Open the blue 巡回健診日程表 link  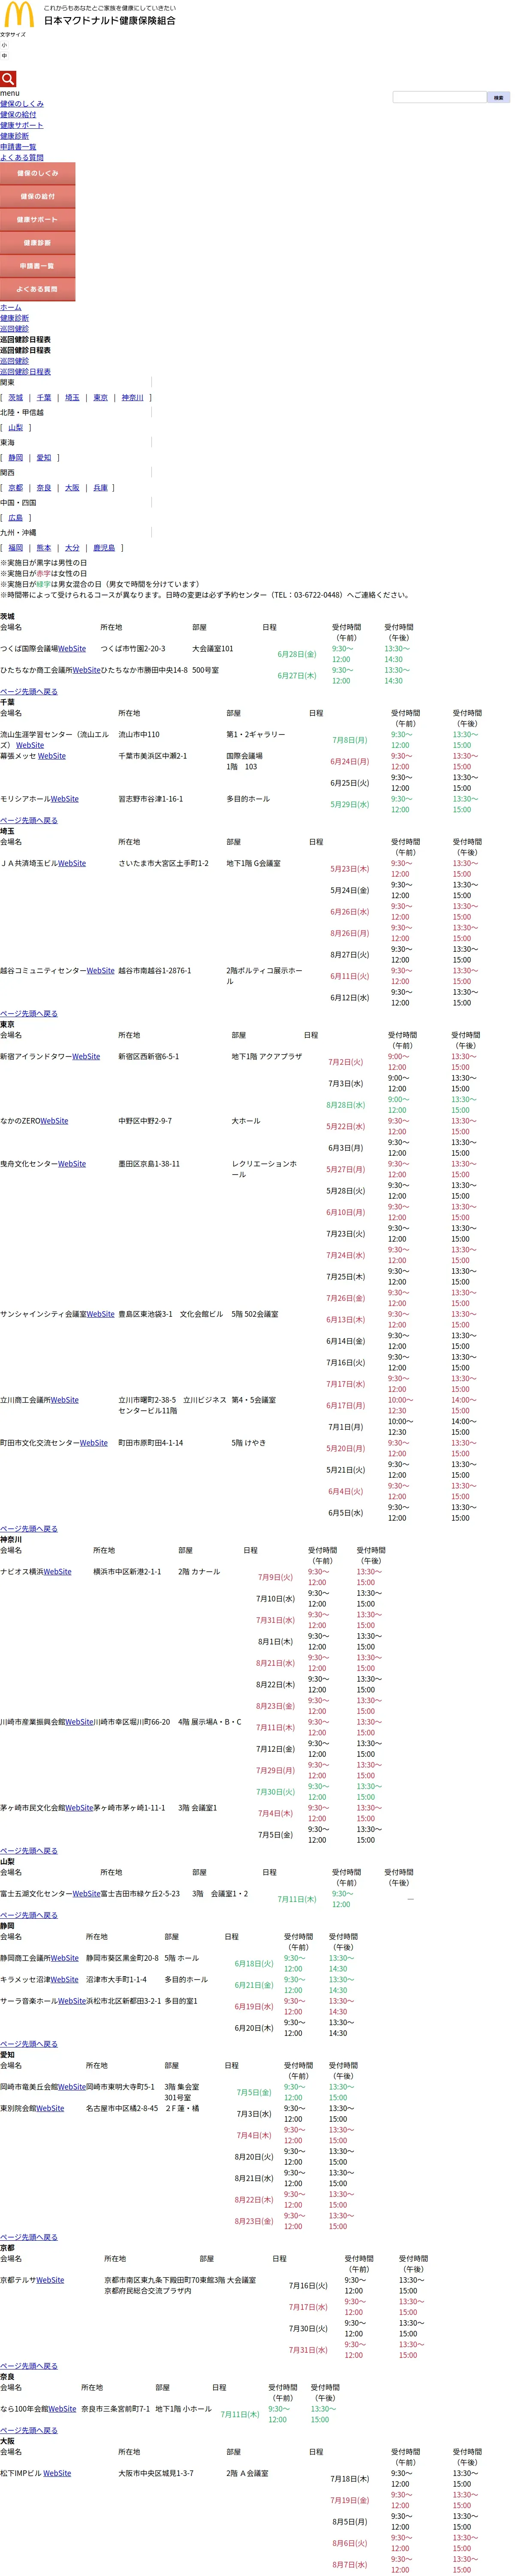[x=25, y=372]
